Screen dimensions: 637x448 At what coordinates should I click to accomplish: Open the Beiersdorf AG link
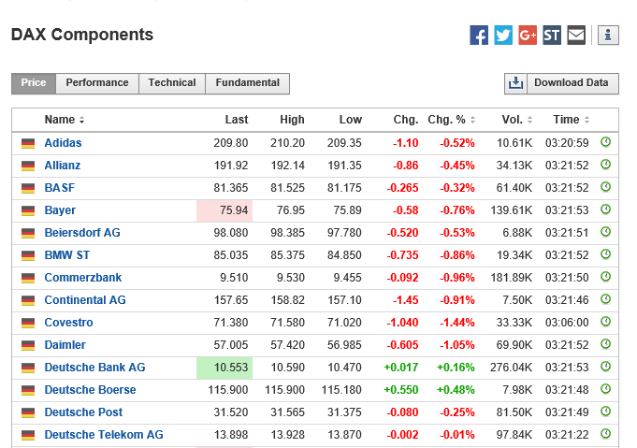tap(82, 233)
